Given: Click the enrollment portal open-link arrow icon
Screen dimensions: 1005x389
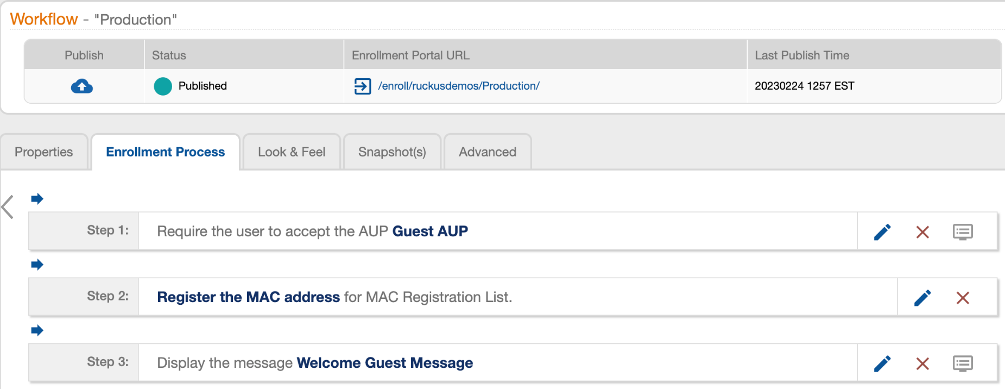Looking at the screenshot, I should tap(363, 86).
